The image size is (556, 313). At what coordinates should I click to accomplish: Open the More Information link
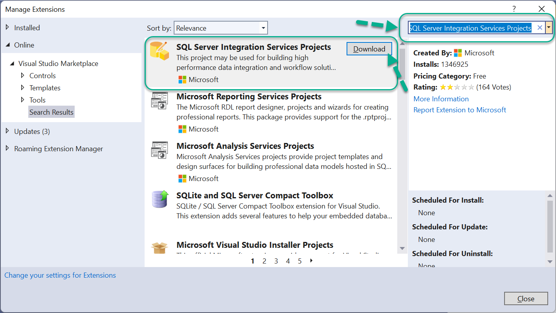(x=441, y=99)
